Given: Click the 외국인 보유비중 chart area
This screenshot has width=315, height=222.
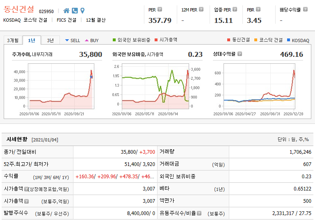Looking at the screenshot, I should 155,86.
